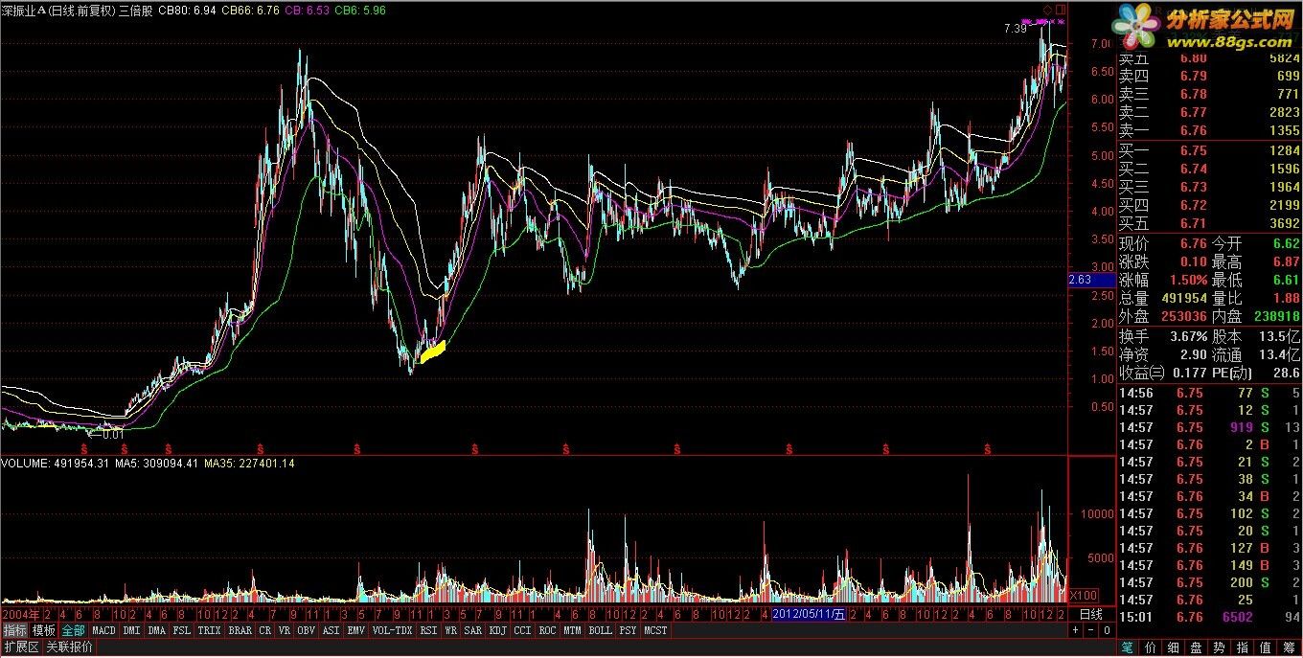Click the 换手 3.67% turnover value
This screenshot has height=658, width=1303.
click(x=1187, y=337)
